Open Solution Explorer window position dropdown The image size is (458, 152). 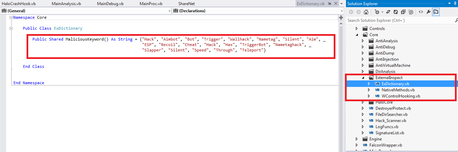(450, 3)
